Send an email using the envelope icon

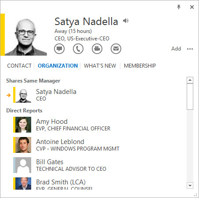tap(116, 49)
